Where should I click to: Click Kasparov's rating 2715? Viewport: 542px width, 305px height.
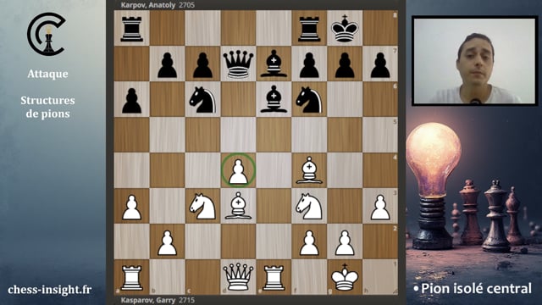pos(186,300)
